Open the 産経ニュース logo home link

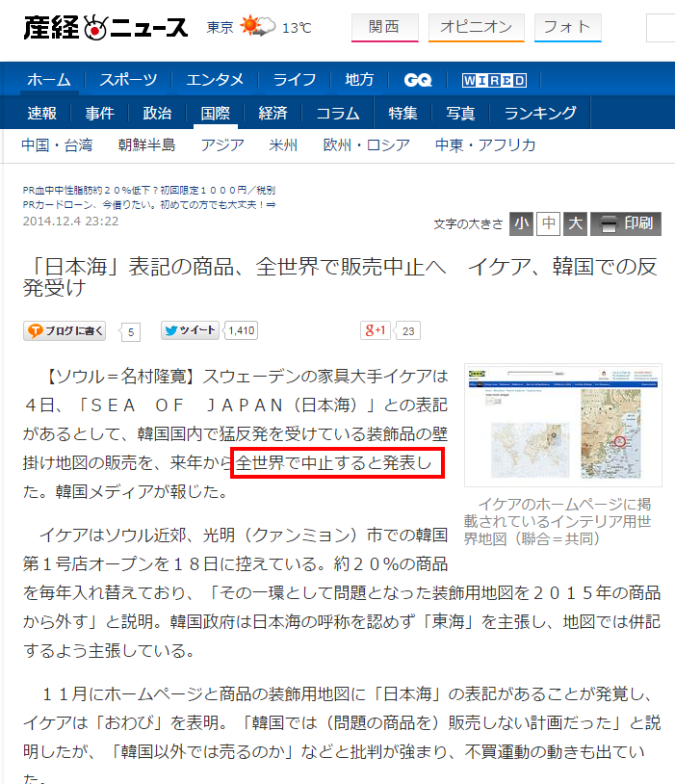pos(106,28)
